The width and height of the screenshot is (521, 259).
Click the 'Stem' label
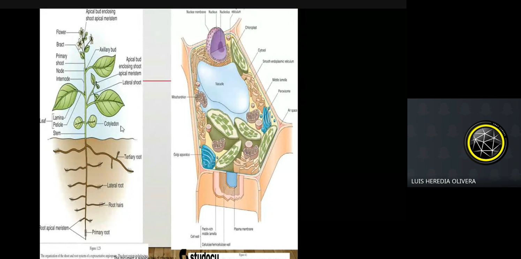pyautogui.click(x=57, y=133)
